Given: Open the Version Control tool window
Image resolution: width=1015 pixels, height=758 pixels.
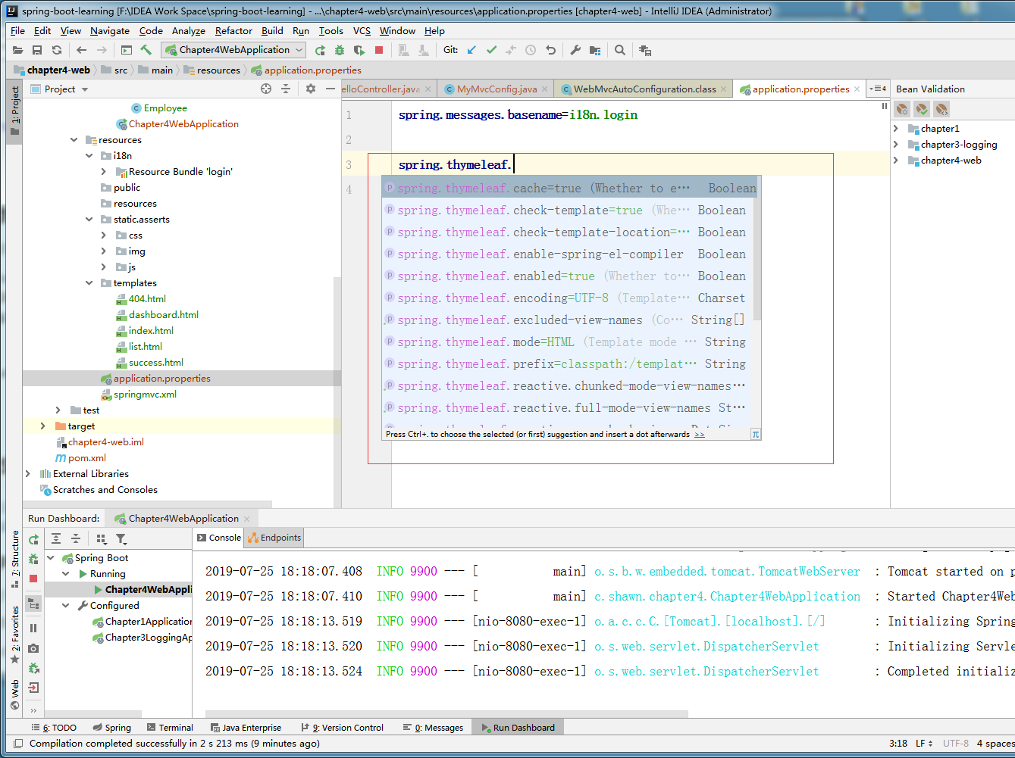Looking at the screenshot, I should coord(342,728).
